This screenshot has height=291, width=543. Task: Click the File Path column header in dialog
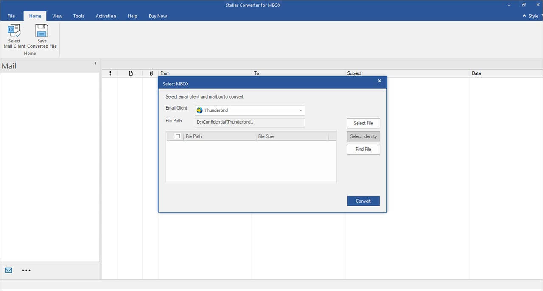click(x=220, y=136)
